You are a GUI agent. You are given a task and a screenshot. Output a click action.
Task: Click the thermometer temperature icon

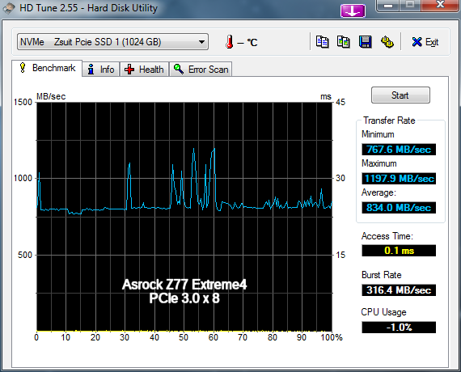[230, 42]
